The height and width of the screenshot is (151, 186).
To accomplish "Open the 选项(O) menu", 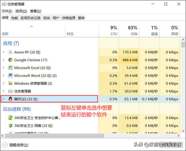I will (21, 11).
